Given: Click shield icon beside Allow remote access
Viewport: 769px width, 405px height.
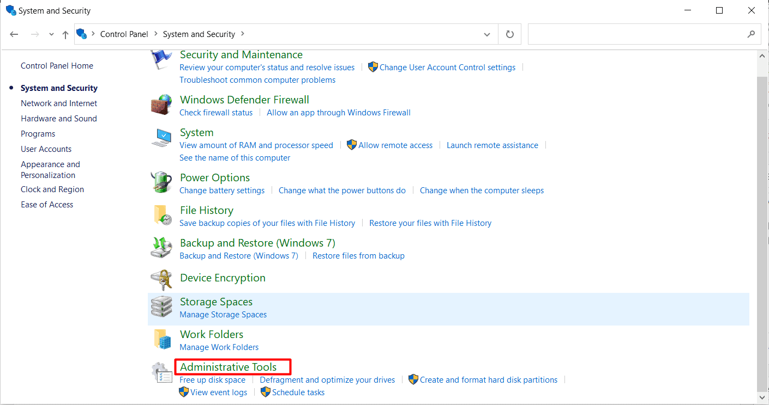Looking at the screenshot, I should (x=352, y=145).
